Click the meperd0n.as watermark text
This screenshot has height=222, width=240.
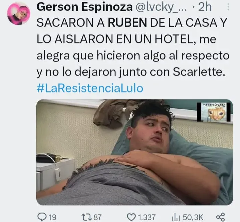pyautogui.click(x=214, y=105)
